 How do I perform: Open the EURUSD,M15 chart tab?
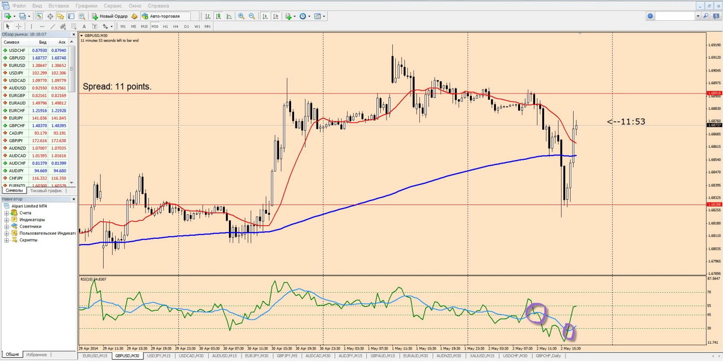click(94, 356)
